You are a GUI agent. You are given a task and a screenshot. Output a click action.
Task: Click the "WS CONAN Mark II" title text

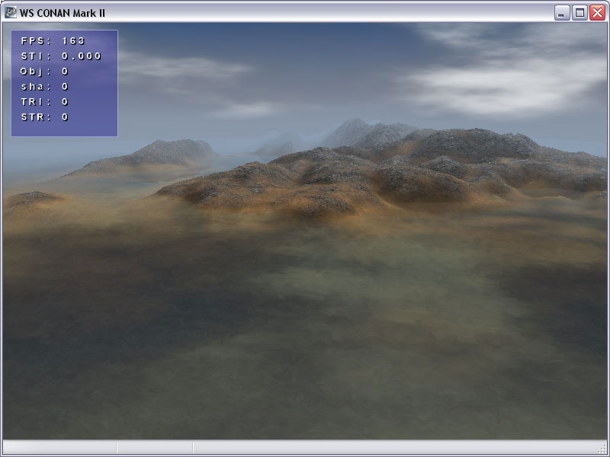(63, 12)
